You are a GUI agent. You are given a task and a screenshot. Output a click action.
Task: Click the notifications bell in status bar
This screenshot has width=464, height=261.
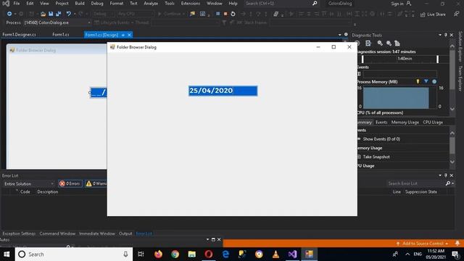(457, 244)
